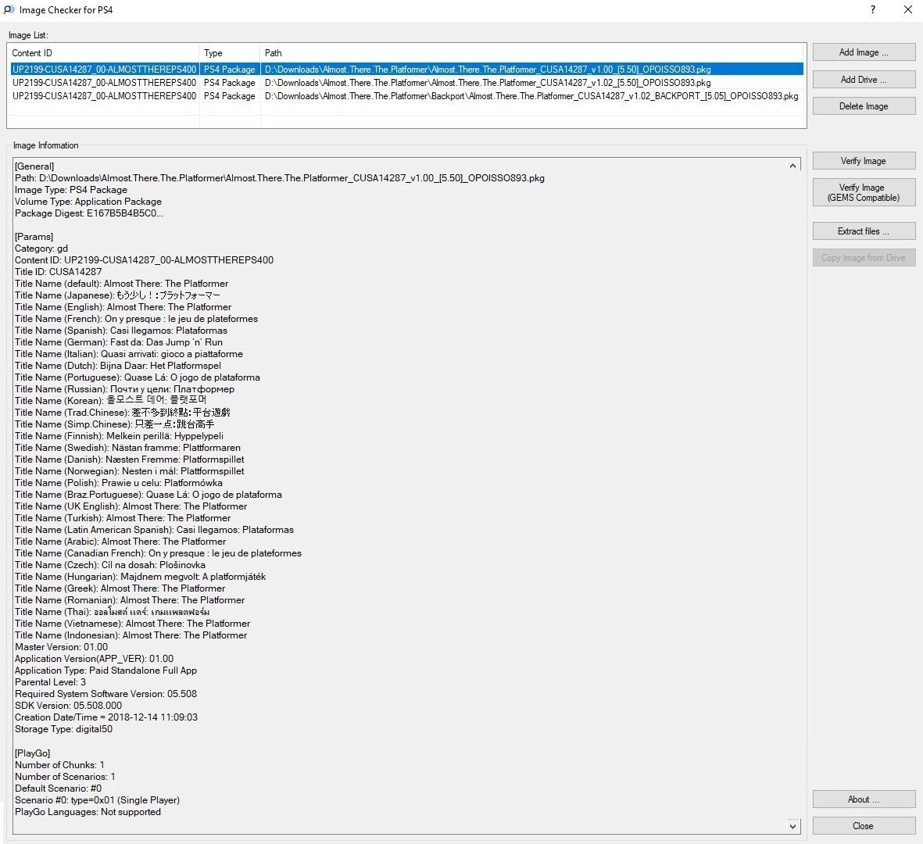923x844 pixels.
Task: Open Extract files dialog
Action: 864,231
